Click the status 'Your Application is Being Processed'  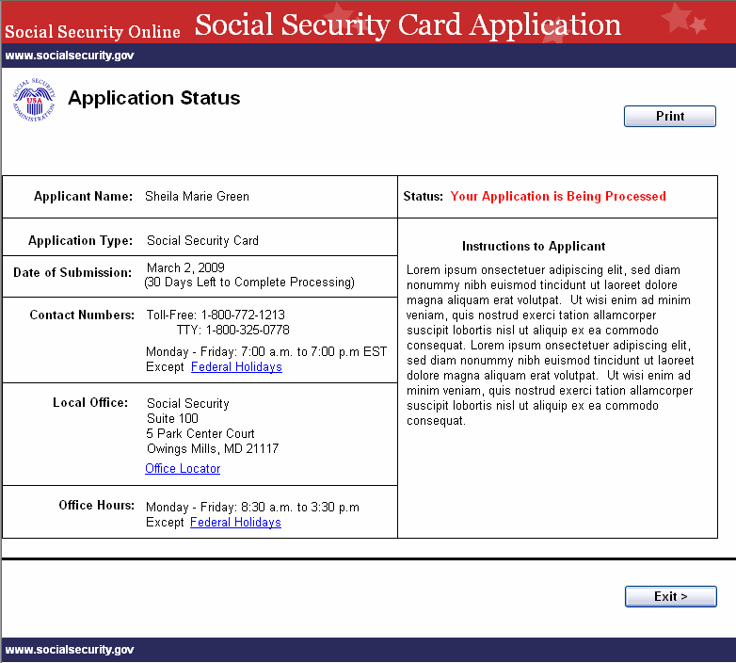click(558, 196)
